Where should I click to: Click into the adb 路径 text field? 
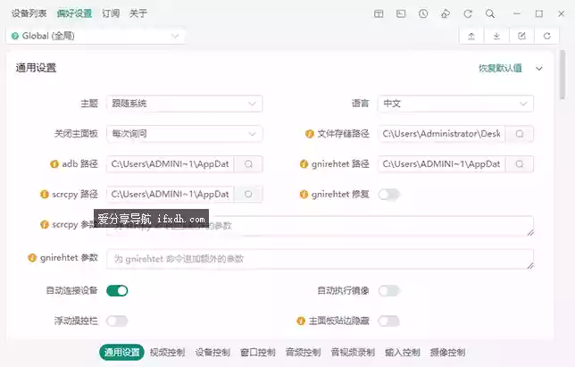pos(171,164)
